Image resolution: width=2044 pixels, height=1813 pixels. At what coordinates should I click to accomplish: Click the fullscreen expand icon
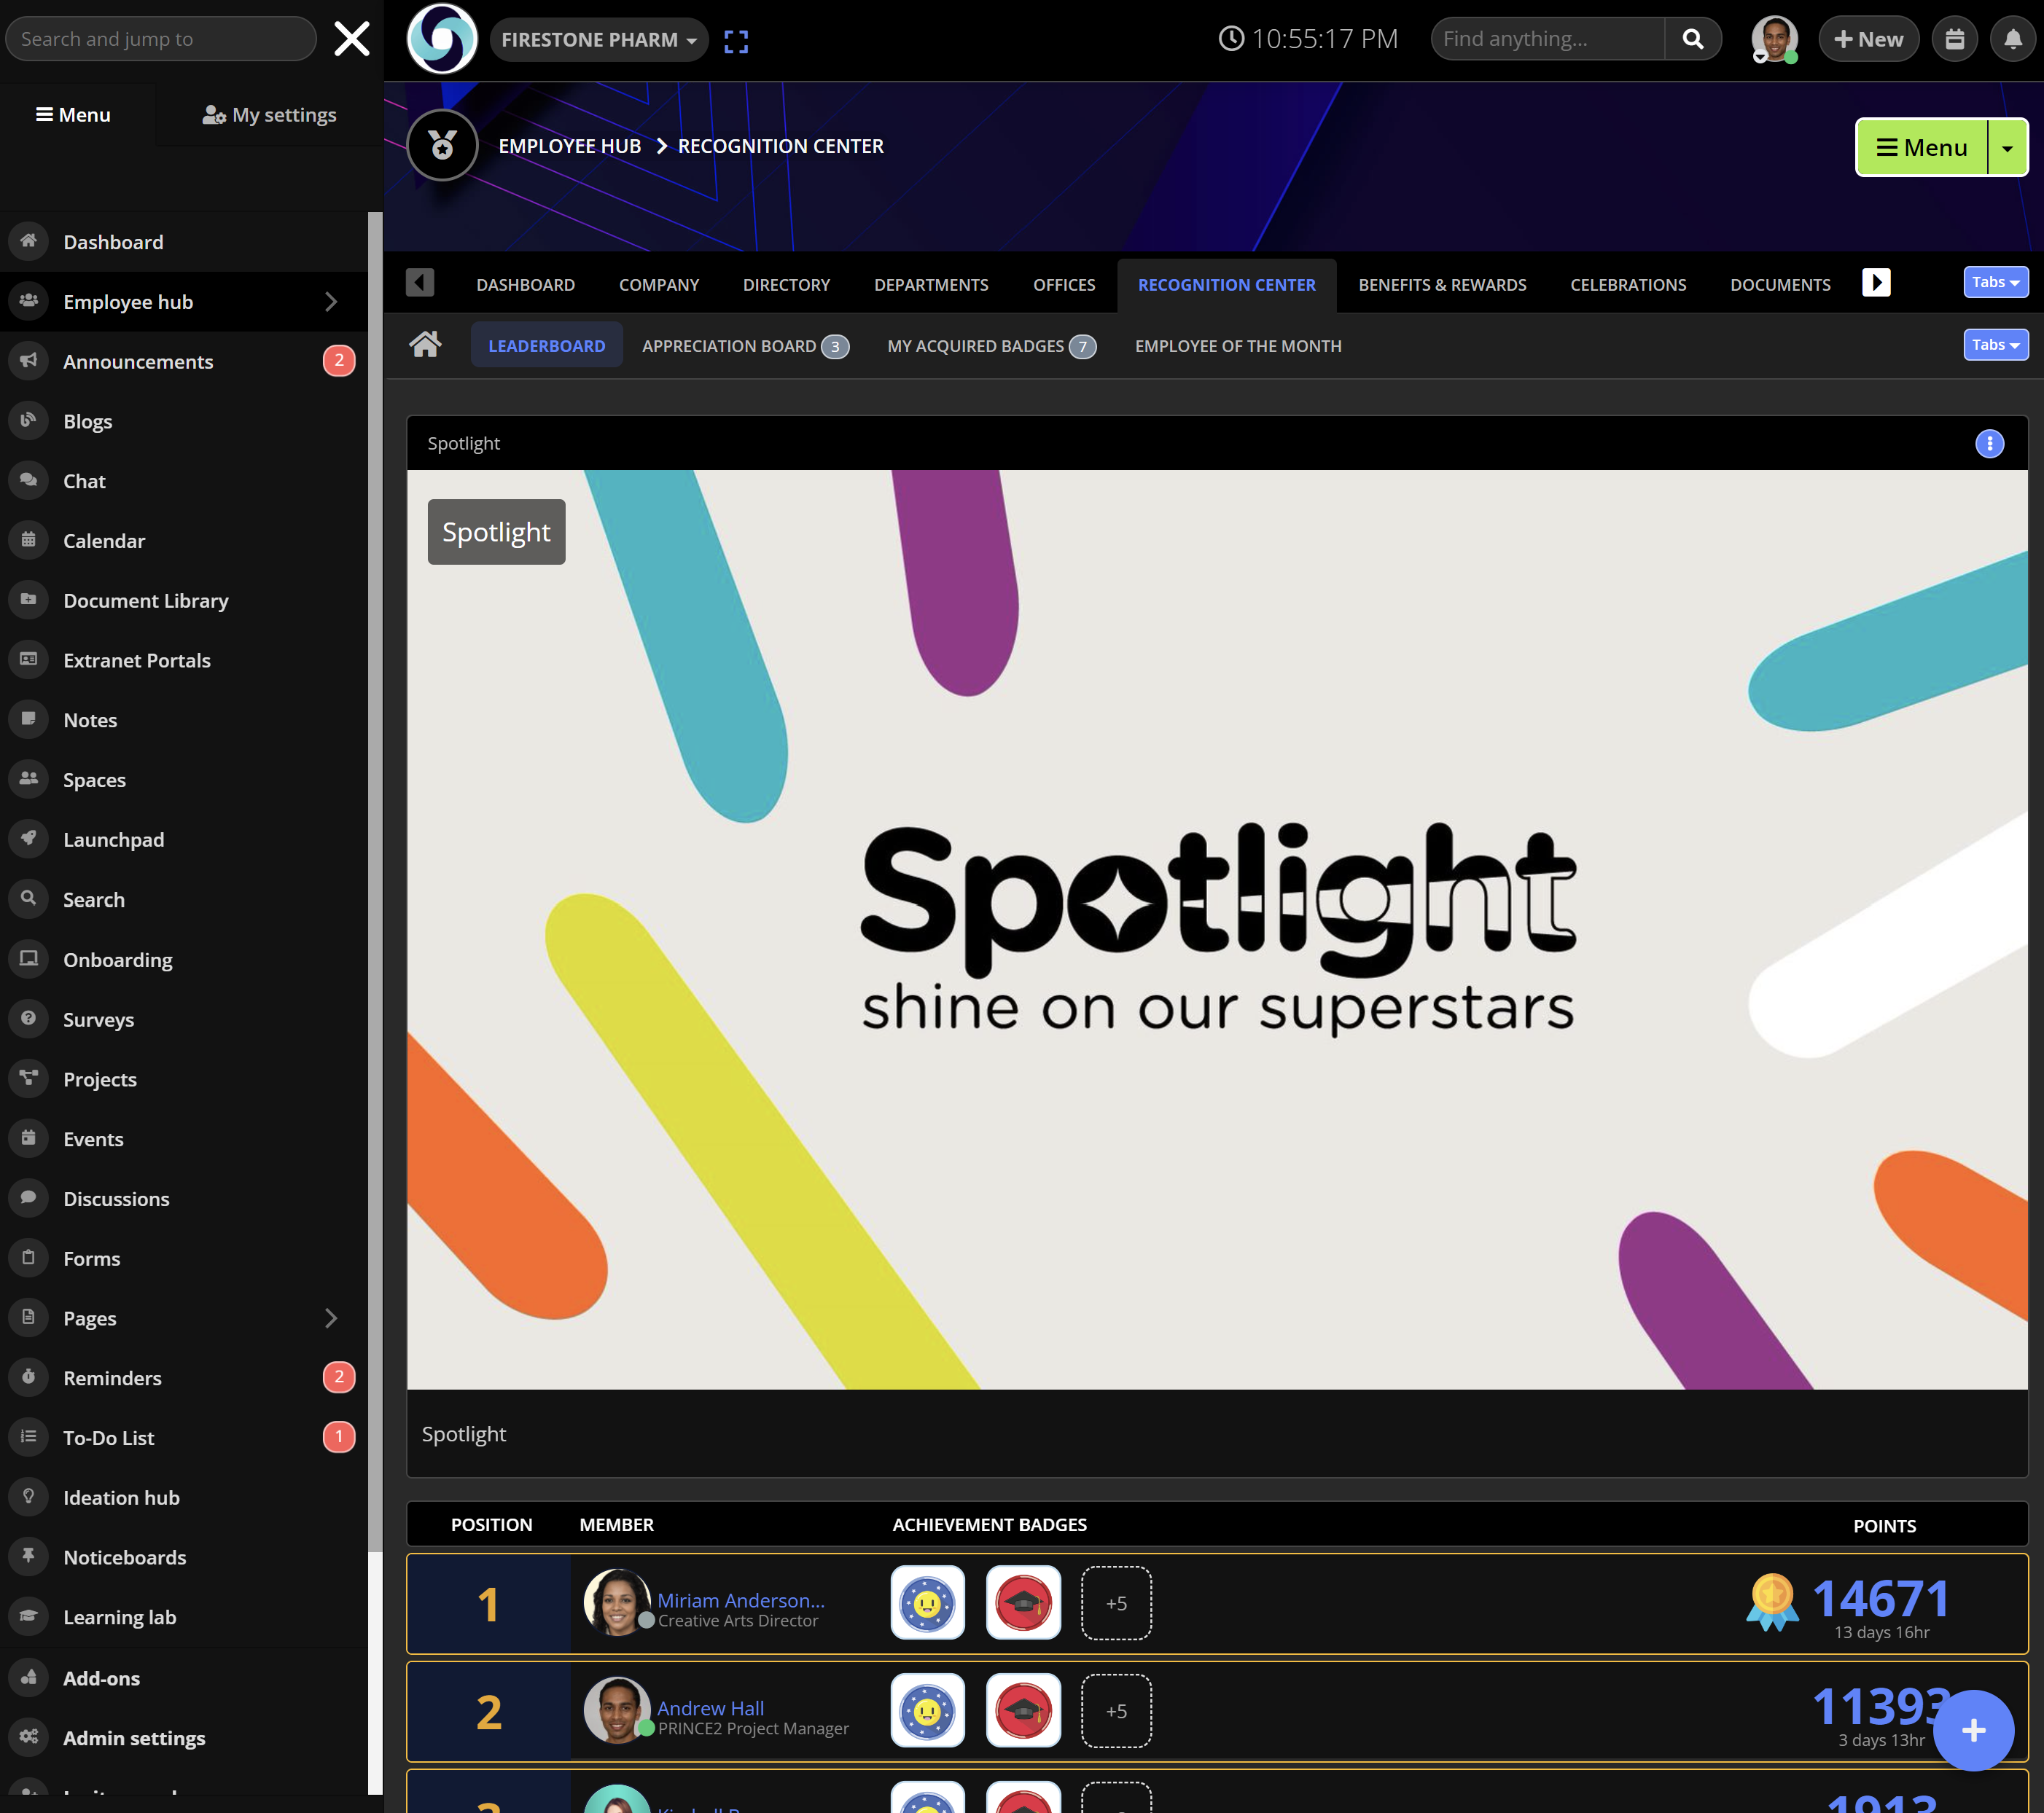(736, 41)
